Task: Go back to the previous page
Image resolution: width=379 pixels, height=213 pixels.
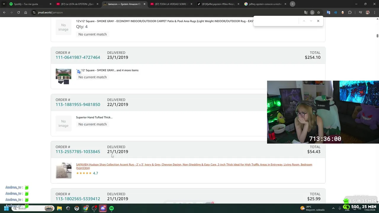Action: point(4,12)
